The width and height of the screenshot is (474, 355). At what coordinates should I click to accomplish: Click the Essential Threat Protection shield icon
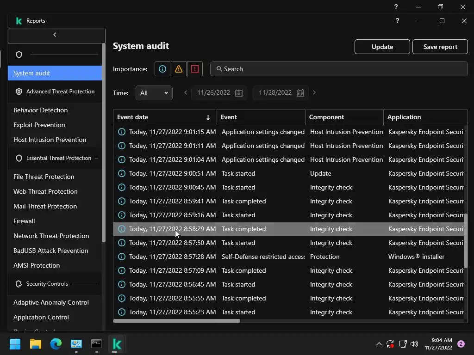tap(19, 158)
